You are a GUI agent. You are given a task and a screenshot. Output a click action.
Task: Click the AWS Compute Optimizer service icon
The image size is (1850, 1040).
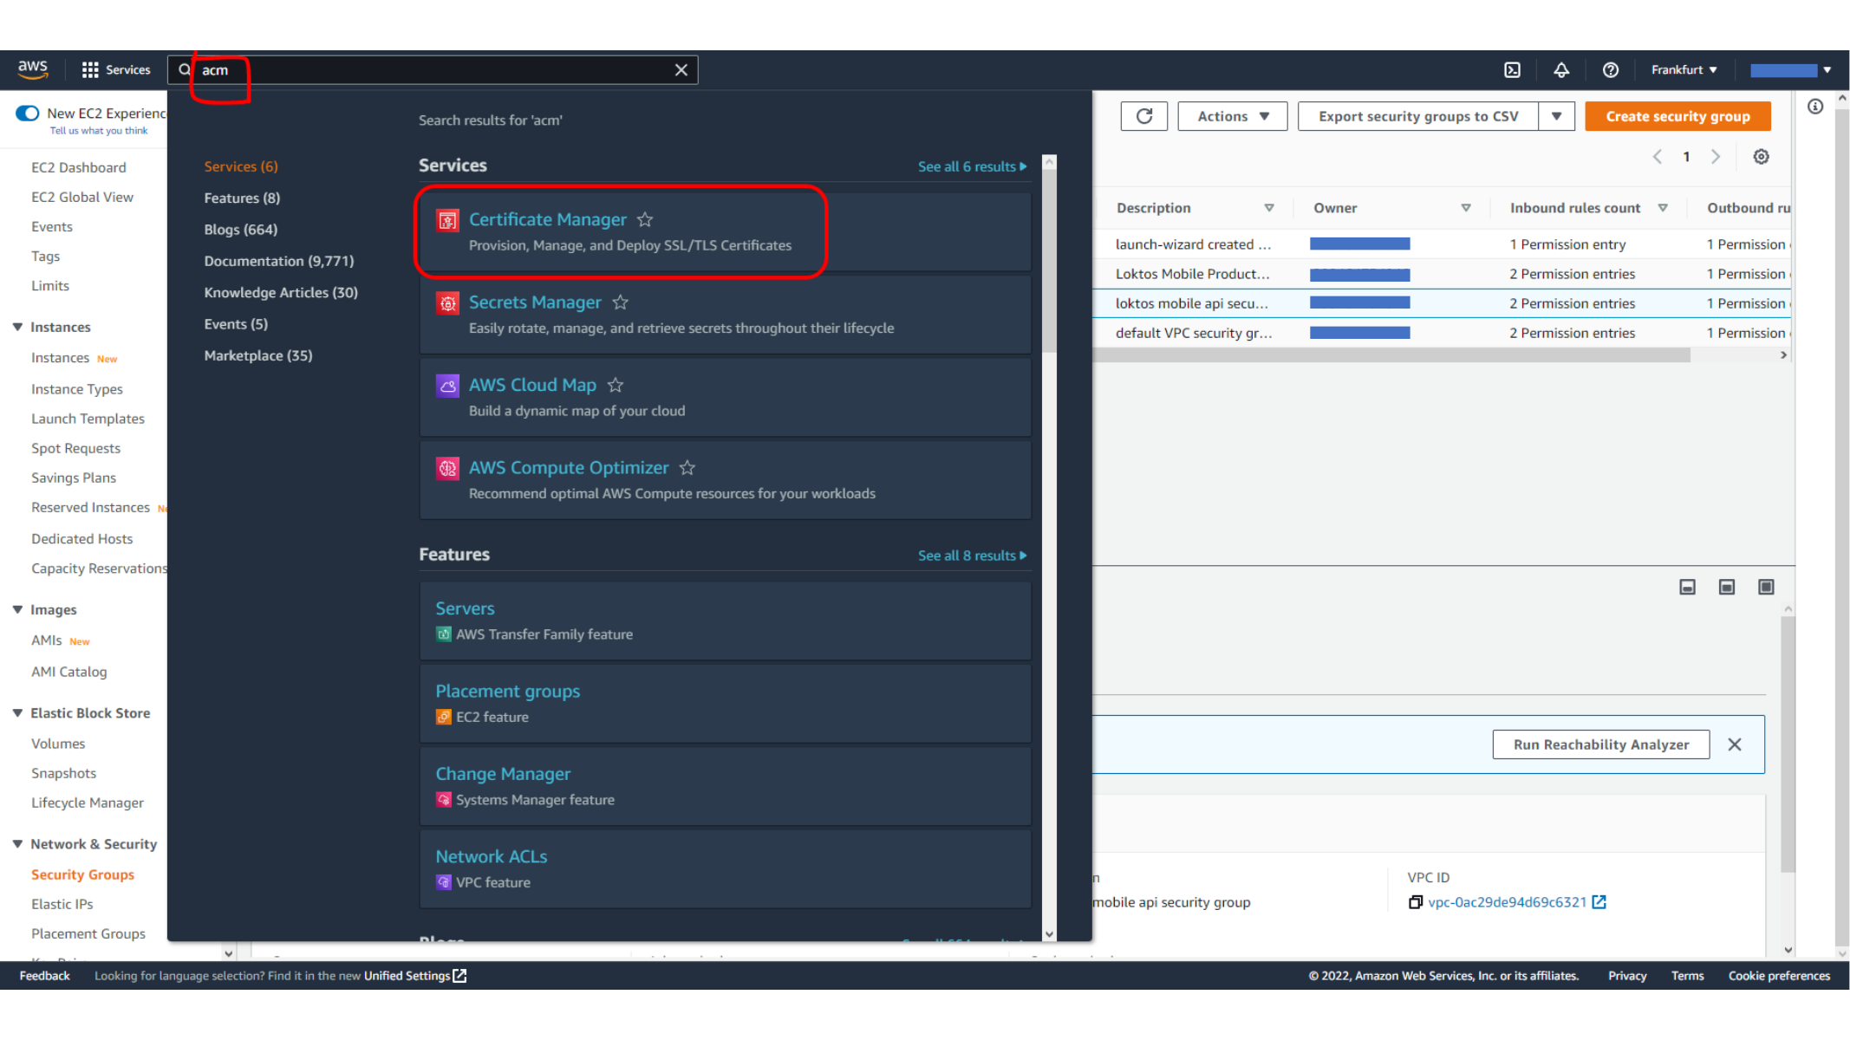[447, 468]
